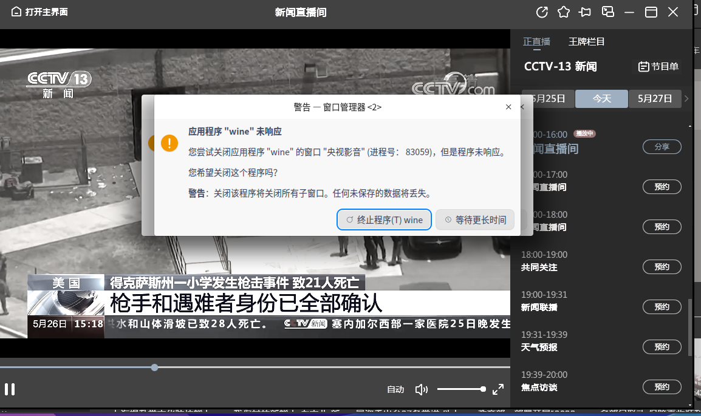Switch to the 王牌栏目 tab
The height and width of the screenshot is (416, 701).
pyautogui.click(x=586, y=41)
